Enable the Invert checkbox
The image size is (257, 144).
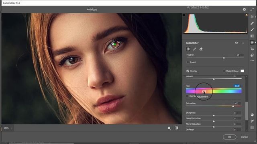click(x=188, y=62)
